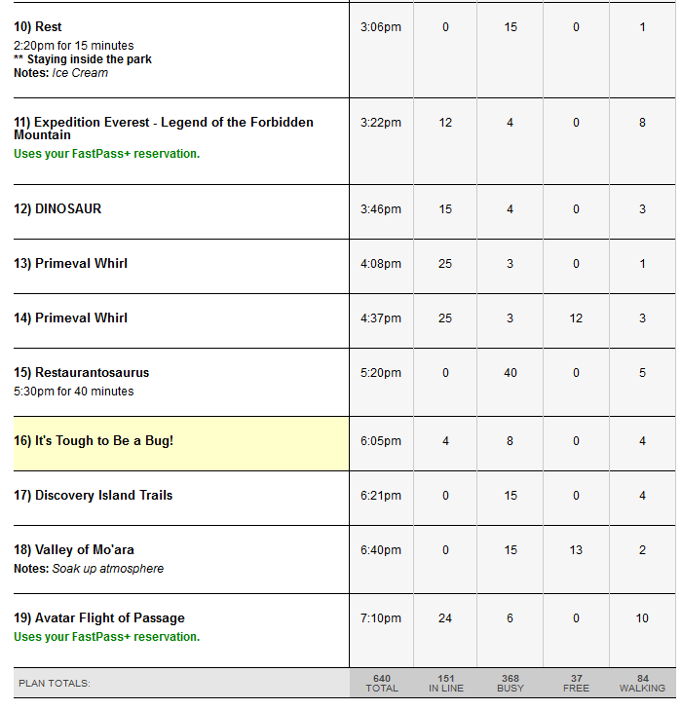Screen dimensions: 682x710
Task: Click the '640 TOTAL' summary cell
Action: 382,684
